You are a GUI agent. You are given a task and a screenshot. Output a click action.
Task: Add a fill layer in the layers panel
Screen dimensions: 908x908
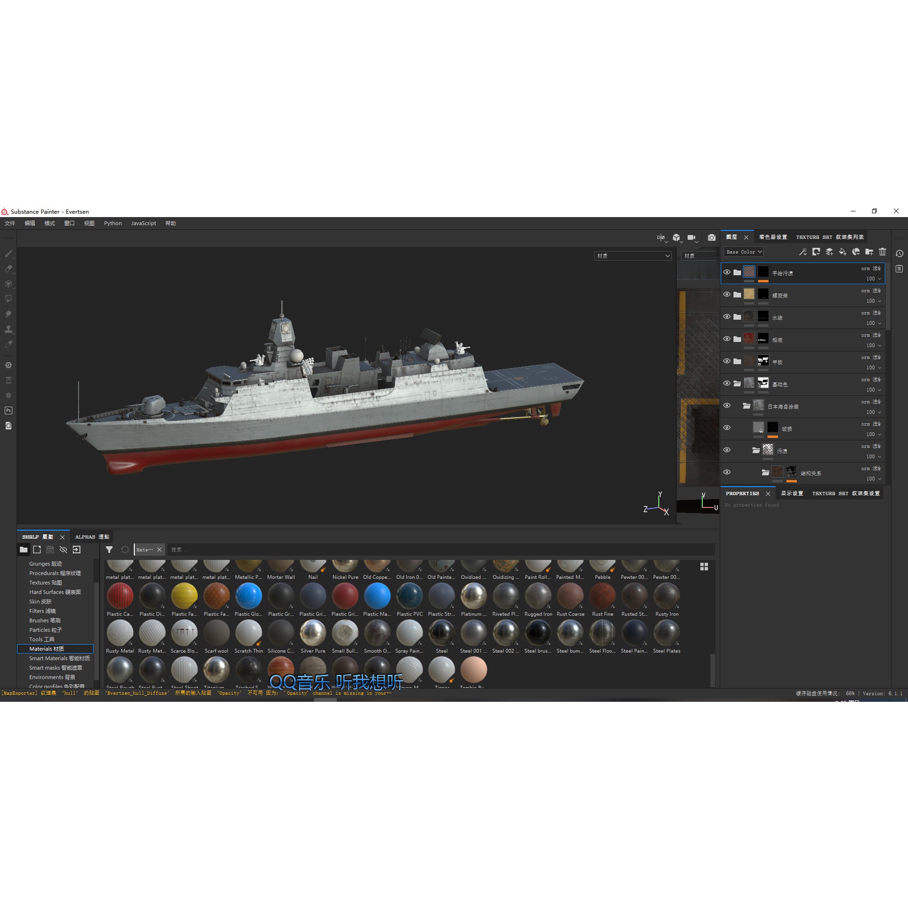tap(842, 252)
